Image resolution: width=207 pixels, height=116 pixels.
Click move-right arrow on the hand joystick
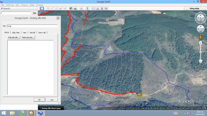(x=203, y=29)
